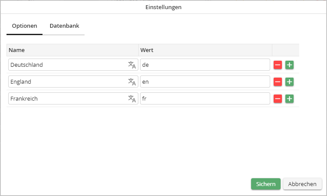Image resolution: width=327 pixels, height=196 pixels.
Task: Click translate icon in Deutschland name field
Action: click(132, 65)
